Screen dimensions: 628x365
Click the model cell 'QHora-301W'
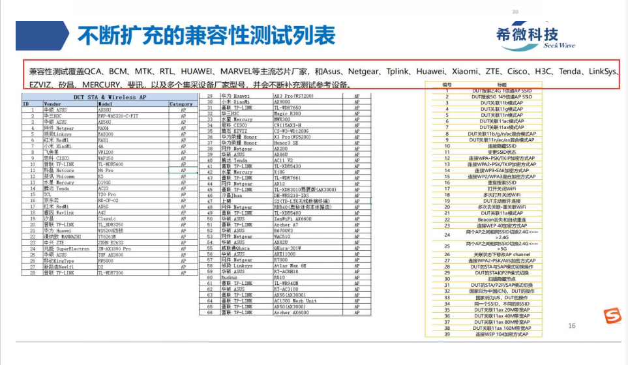[x=287, y=248]
